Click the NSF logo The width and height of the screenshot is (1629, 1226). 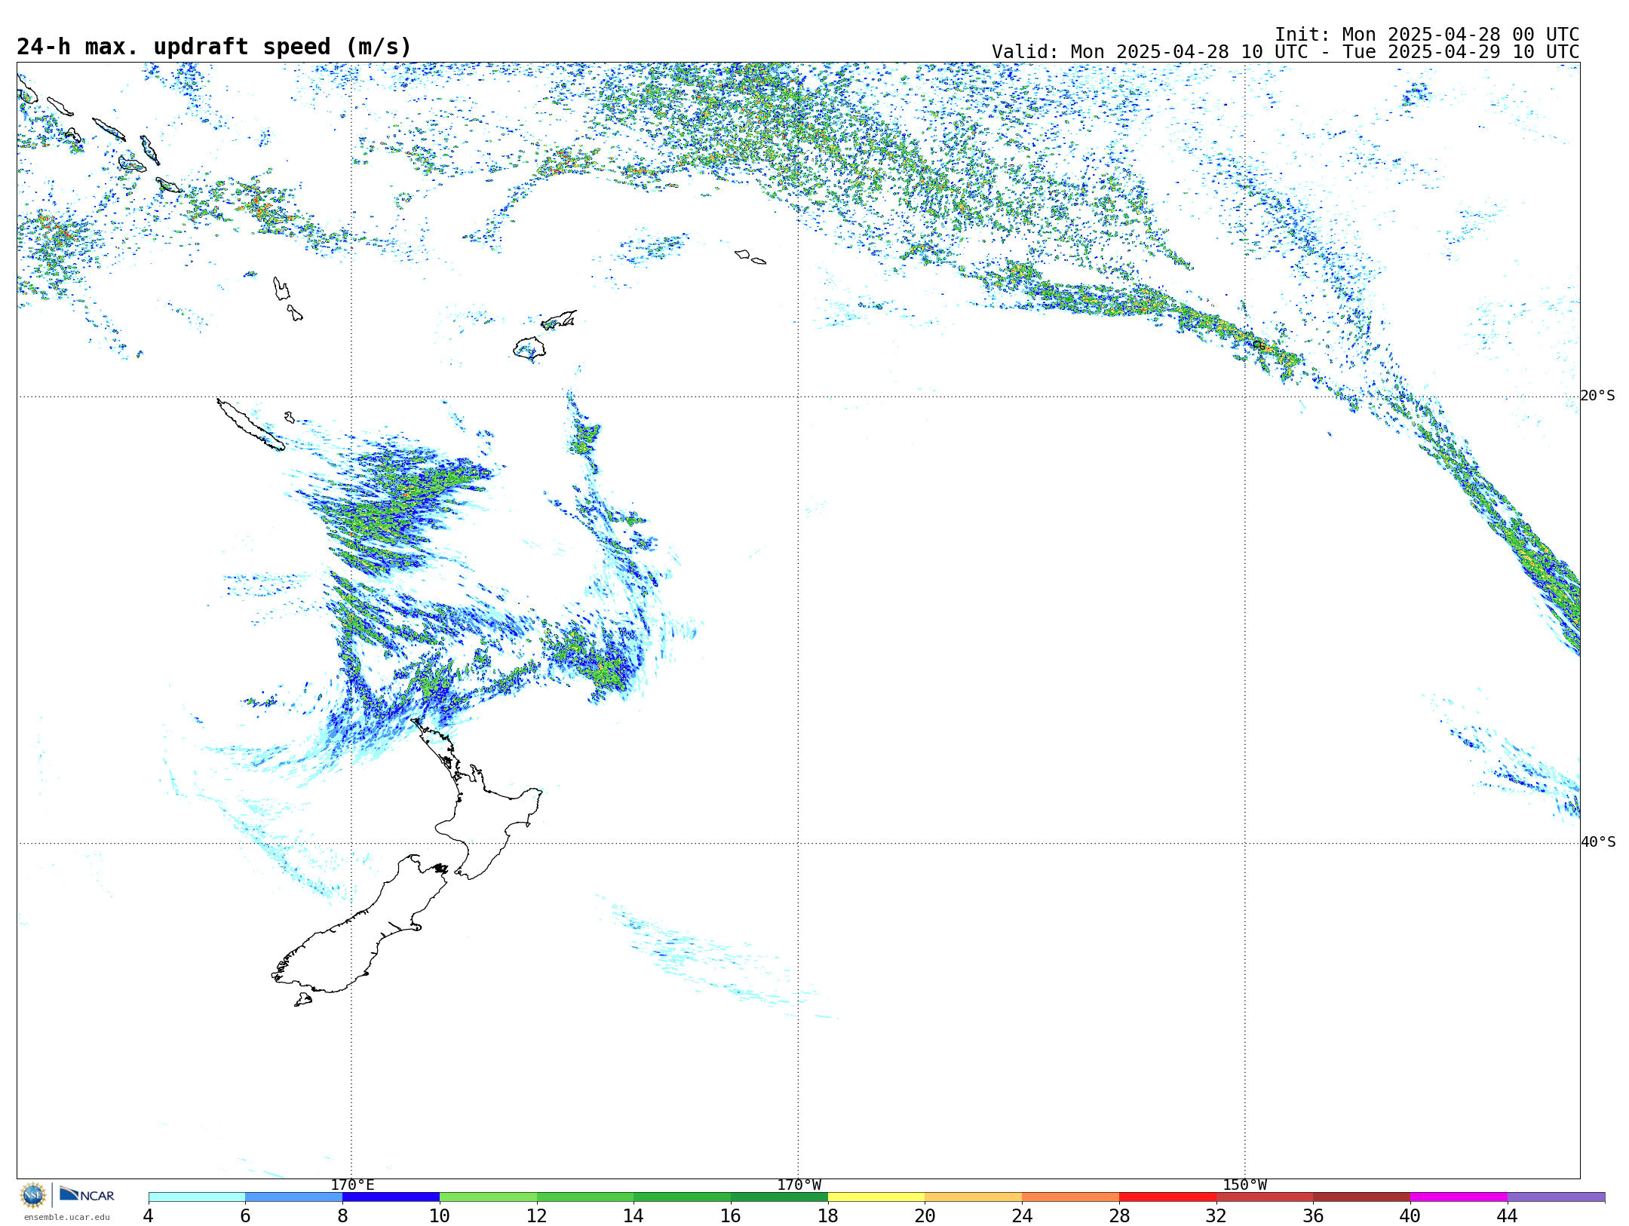[x=33, y=1195]
